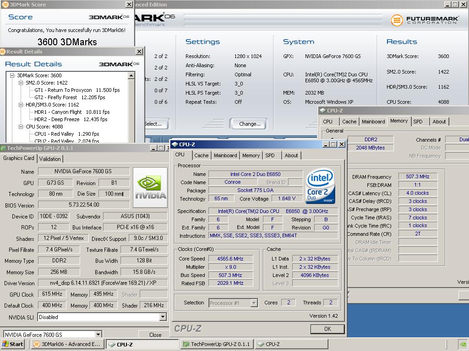
Task: Open Mainboard tab in background CPU-Z window
Action: pyautogui.click(x=373, y=122)
